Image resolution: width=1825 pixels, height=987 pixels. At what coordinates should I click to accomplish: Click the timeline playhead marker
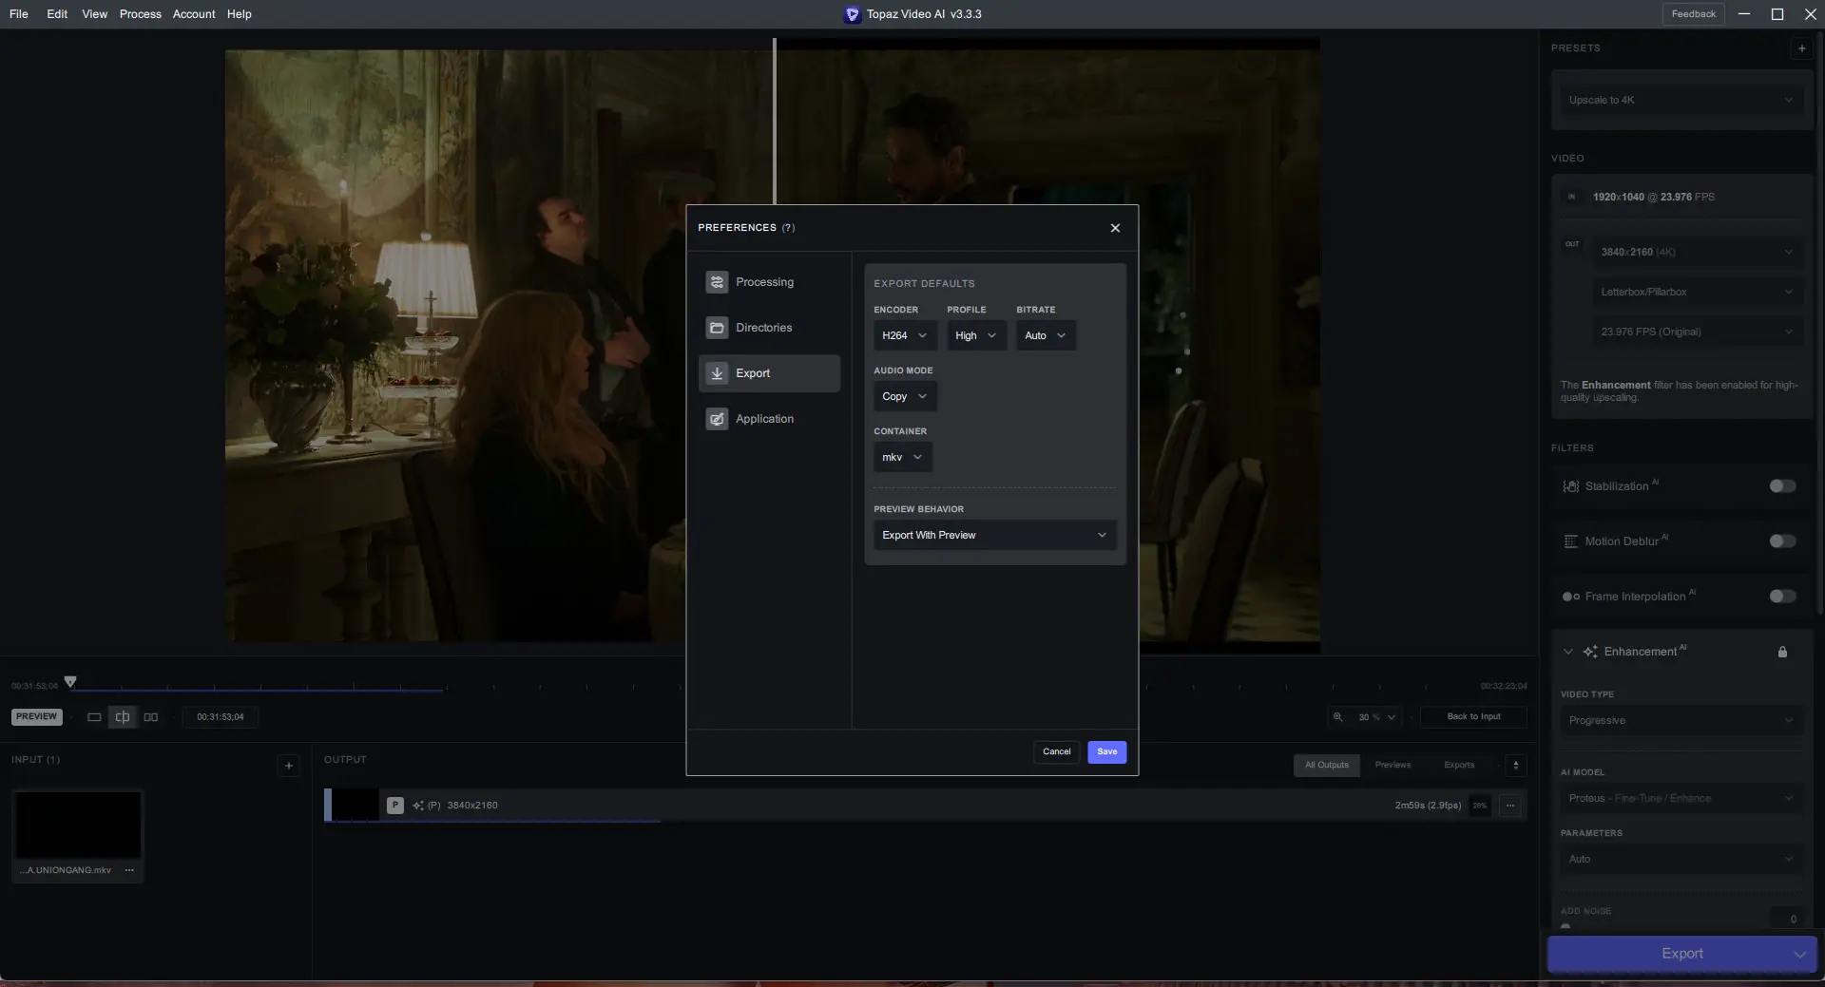(x=70, y=682)
